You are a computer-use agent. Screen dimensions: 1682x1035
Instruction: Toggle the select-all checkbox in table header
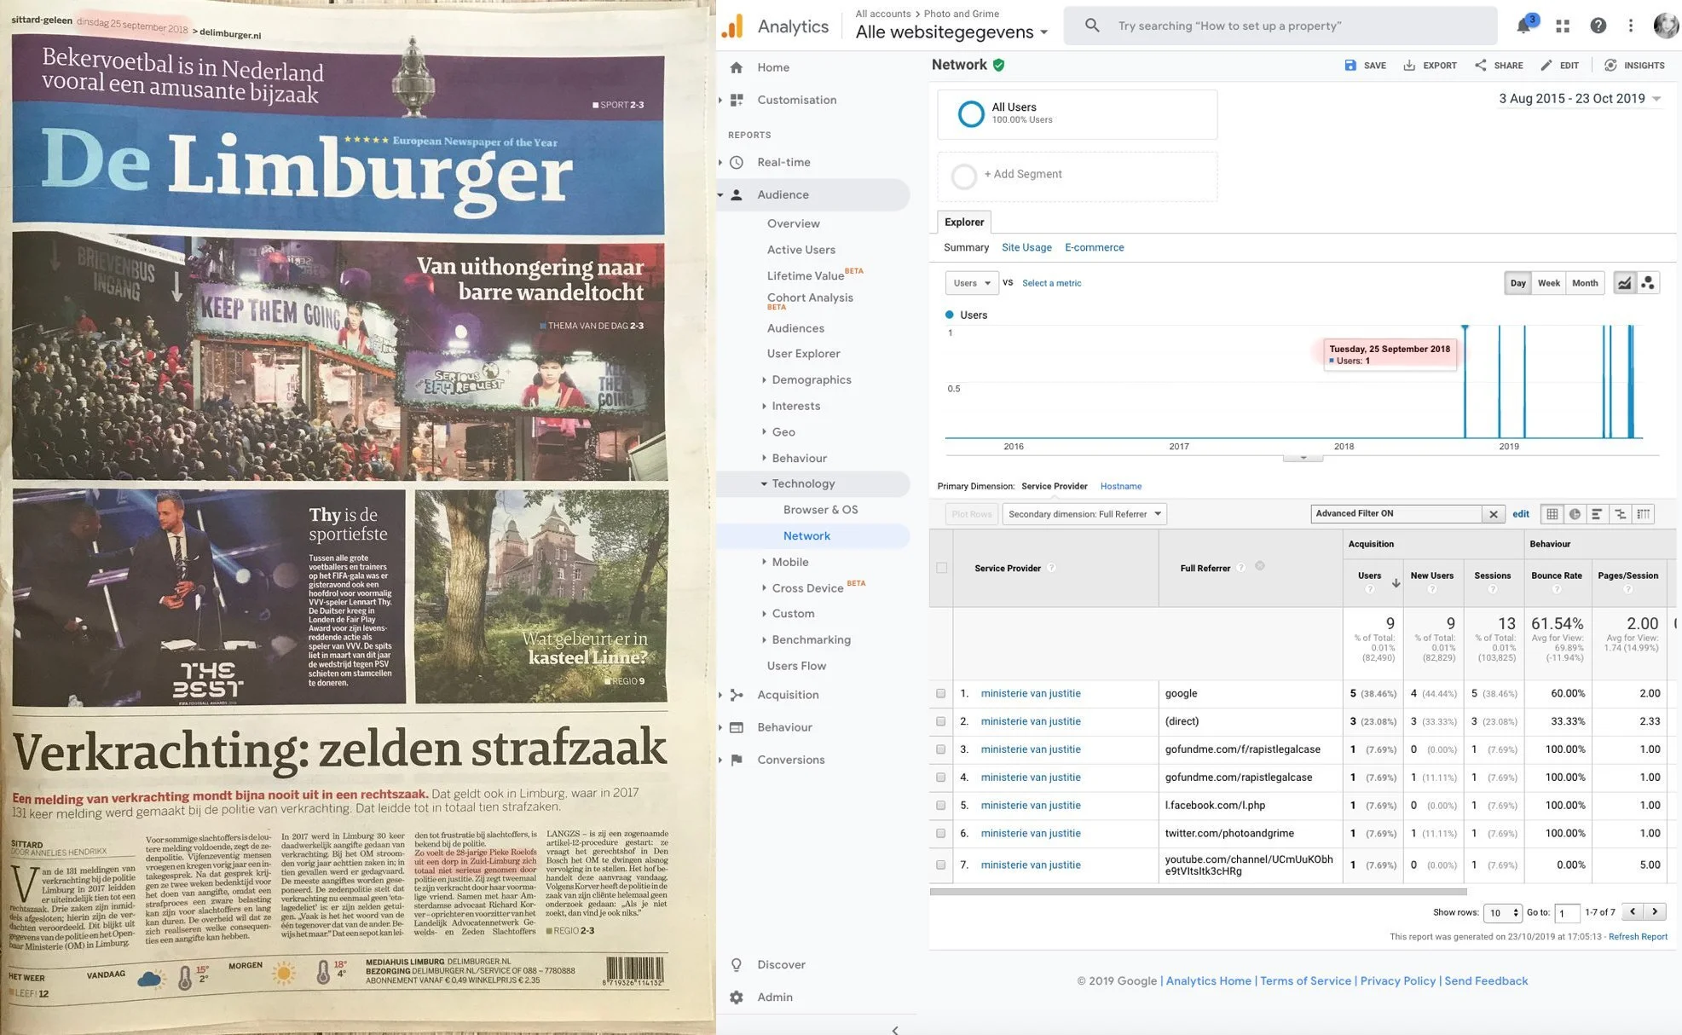(941, 568)
